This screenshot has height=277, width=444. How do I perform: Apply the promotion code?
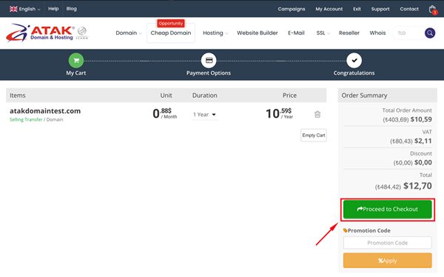click(x=387, y=261)
